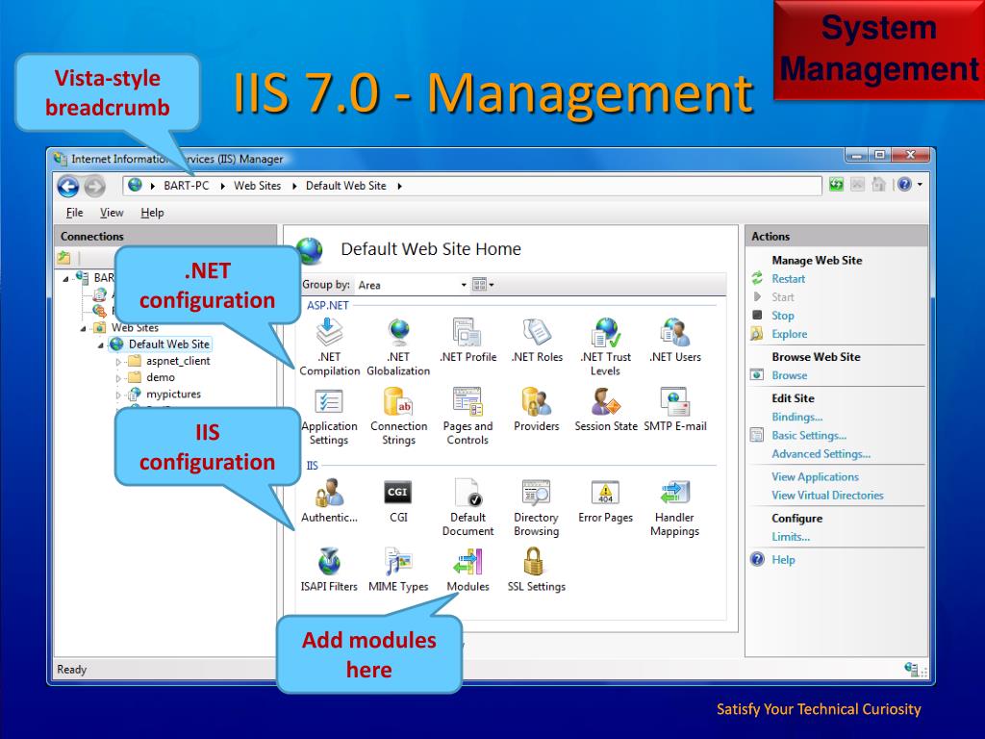
Task: Click BART-PC in the breadcrumb bar
Action: (x=186, y=186)
